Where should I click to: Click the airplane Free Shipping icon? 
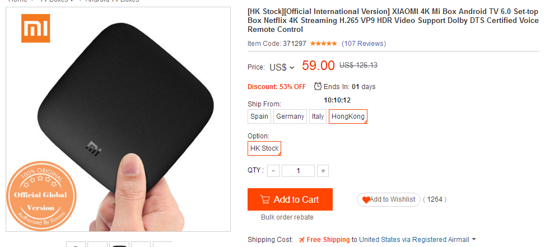[302, 240]
